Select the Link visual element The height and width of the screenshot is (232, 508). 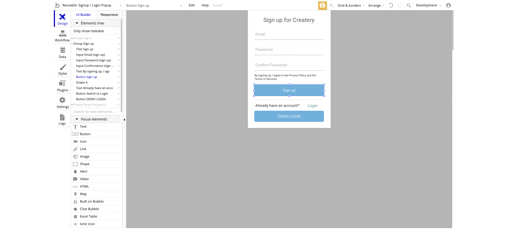[96, 149]
